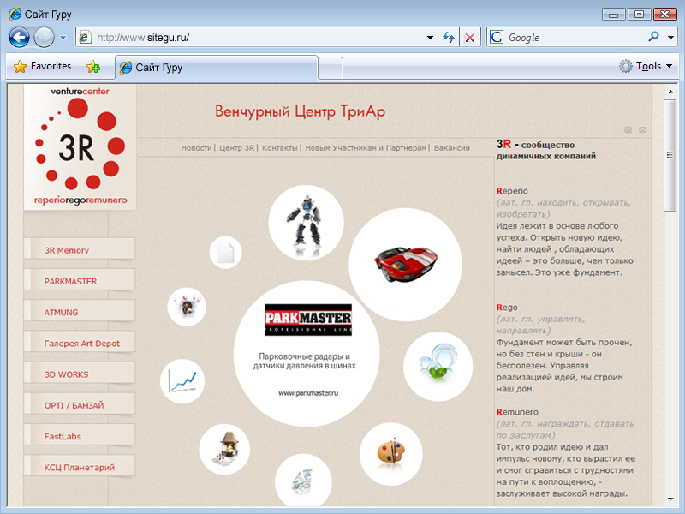The height and width of the screenshot is (514, 685).
Task: Click the ATMUNG sidebar button
Action: [80, 312]
